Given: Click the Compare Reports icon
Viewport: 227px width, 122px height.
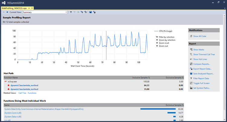Looking at the screenshot, I should tap(191, 64).
